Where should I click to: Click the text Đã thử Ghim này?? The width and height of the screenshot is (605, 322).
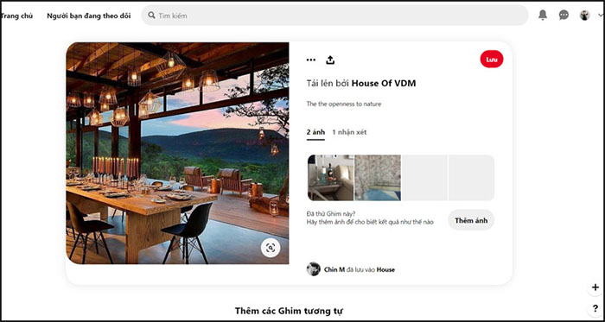(331, 213)
